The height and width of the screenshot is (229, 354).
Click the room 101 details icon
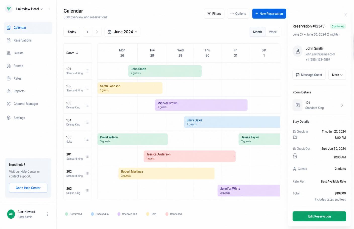coord(298,105)
